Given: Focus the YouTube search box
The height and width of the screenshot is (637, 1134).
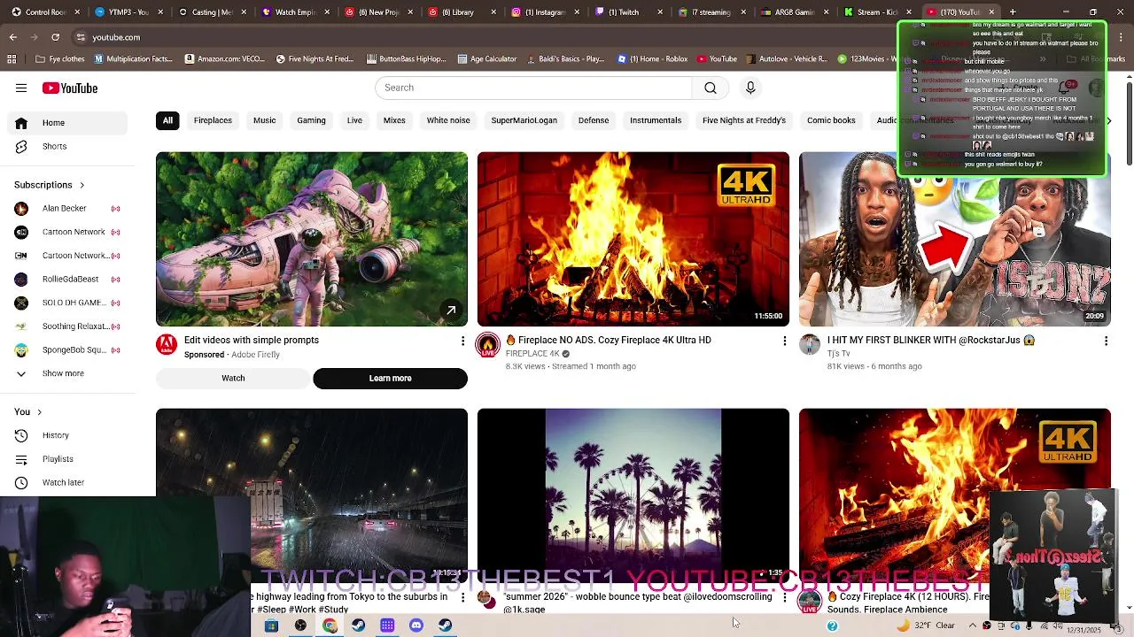Looking at the screenshot, I should click(x=533, y=88).
